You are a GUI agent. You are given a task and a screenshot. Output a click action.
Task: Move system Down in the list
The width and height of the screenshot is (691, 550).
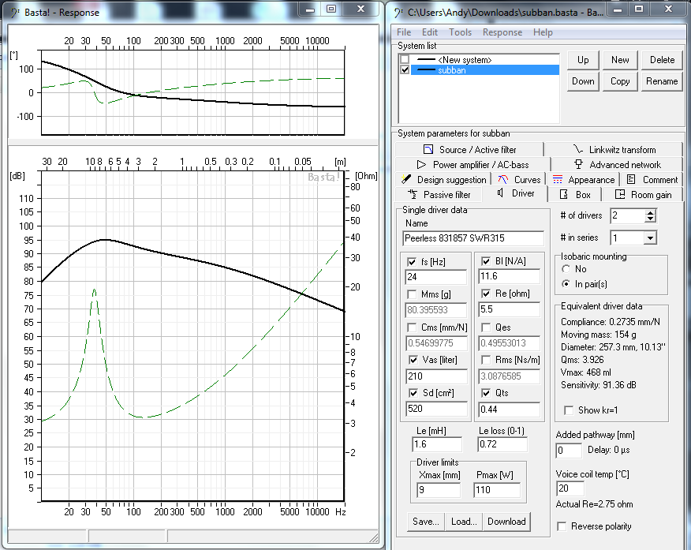coord(583,81)
